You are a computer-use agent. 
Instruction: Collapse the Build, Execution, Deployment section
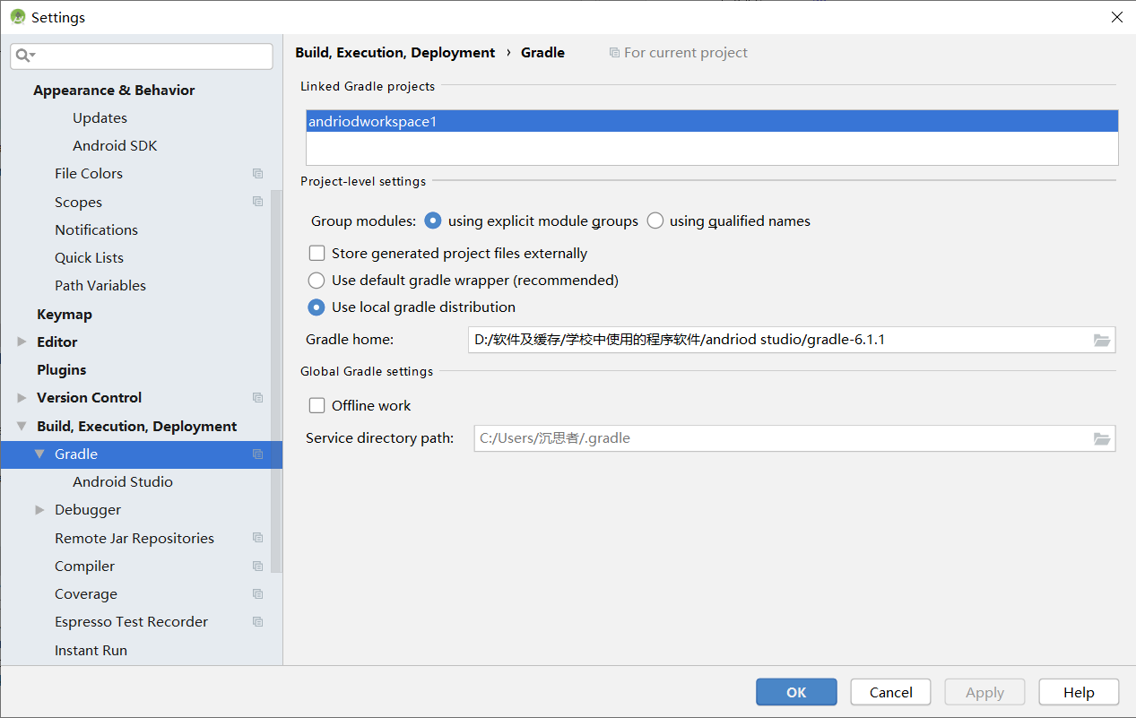(22, 427)
